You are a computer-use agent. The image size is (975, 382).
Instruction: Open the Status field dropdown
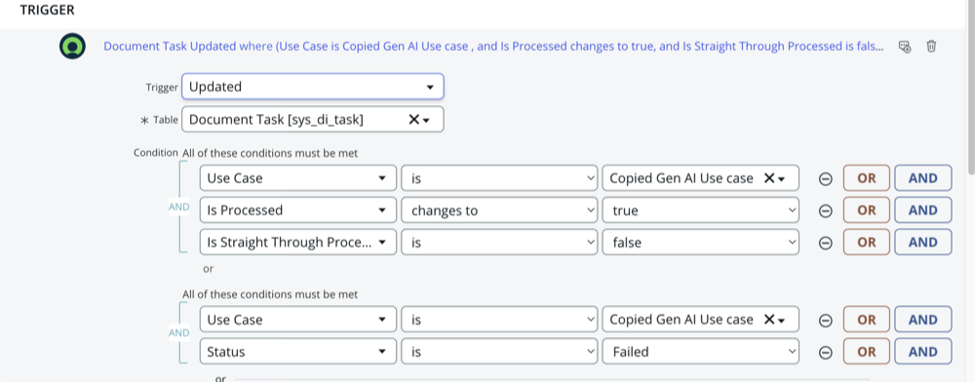(297, 352)
